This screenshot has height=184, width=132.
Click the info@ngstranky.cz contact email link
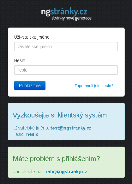click(66, 172)
